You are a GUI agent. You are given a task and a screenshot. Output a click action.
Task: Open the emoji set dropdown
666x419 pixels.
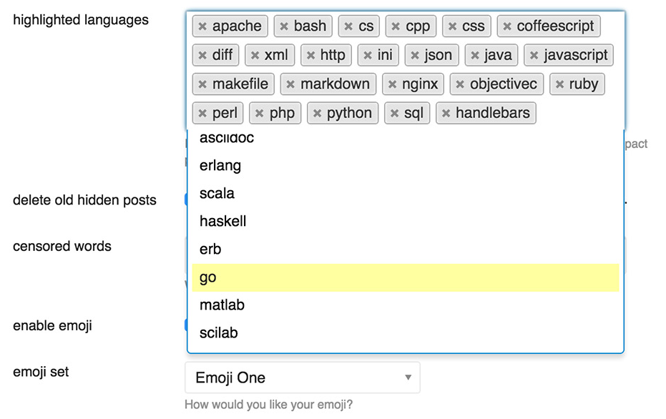(x=301, y=377)
